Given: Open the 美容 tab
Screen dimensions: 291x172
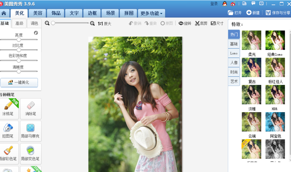Looking at the screenshot, I should click(x=38, y=13).
